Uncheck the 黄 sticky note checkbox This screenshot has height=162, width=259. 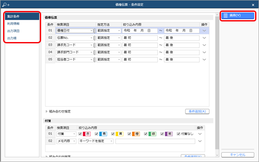pyautogui.click(x=113, y=134)
